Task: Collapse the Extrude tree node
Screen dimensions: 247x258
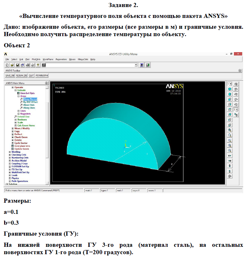Action: [x=16, y=90]
